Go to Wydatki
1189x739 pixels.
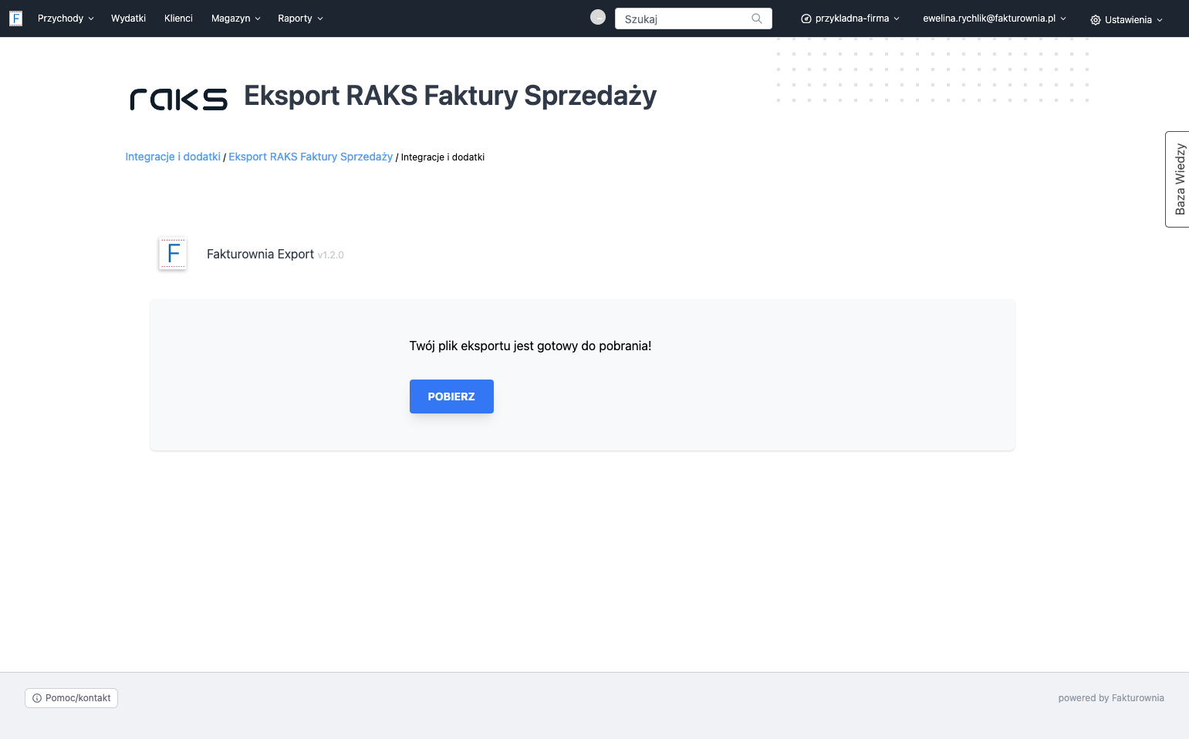point(128,19)
